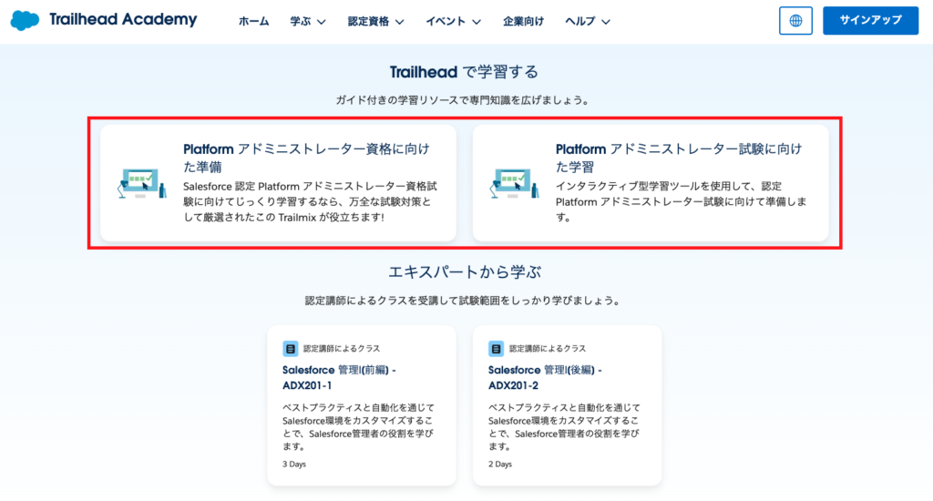Click description text on ADX201-2 card
Viewport: 933px width, 501px height.
(564, 427)
